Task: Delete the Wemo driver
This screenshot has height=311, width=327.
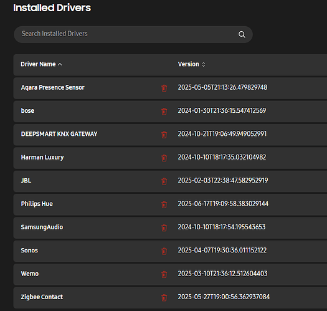Action: [164, 274]
